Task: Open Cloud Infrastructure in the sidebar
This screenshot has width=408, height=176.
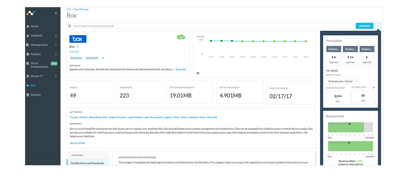Action: 39,65
